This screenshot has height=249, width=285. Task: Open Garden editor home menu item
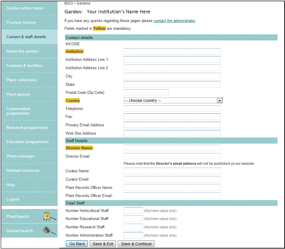(29, 8)
